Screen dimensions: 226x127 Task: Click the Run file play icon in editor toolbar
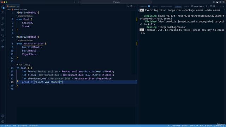click(128, 6)
